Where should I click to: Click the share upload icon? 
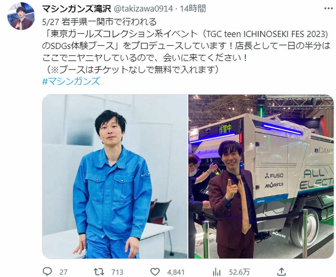click(x=282, y=271)
